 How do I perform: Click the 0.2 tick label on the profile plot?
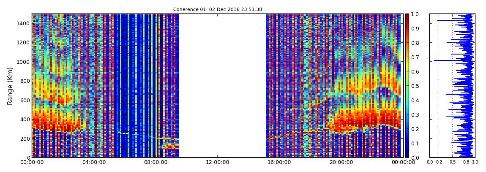(439, 162)
